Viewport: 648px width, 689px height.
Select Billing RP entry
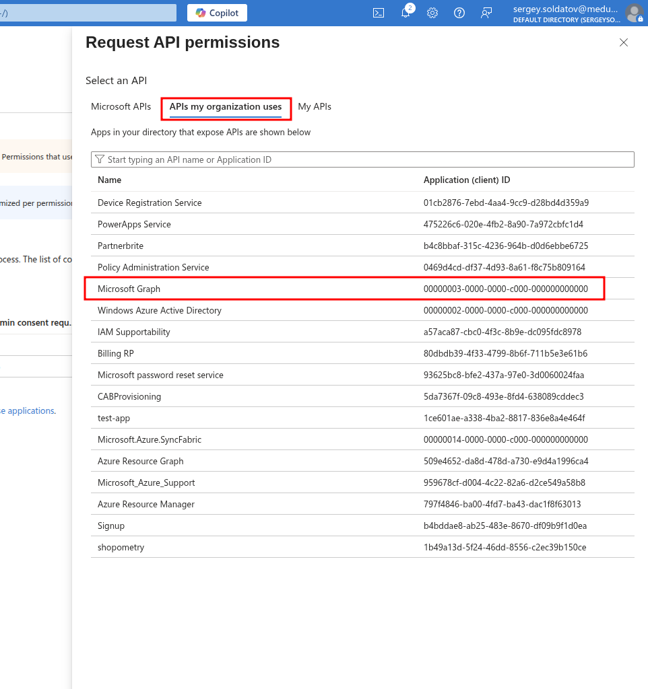(x=362, y=353)
